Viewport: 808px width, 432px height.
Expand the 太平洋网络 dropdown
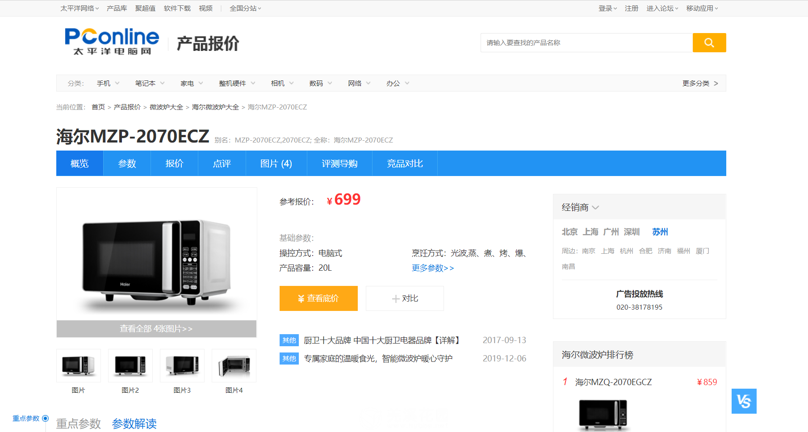80,8
